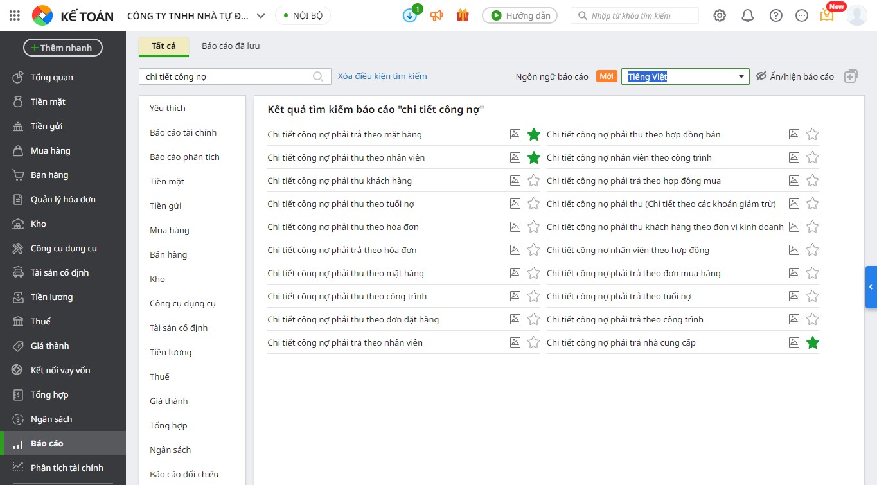877x485 pixels.
Task: Open Ngân sách in report category list
Action: [x=170, y=450]
